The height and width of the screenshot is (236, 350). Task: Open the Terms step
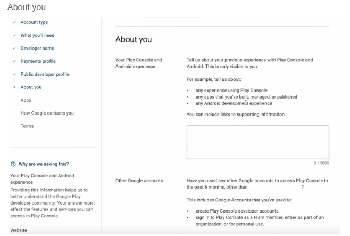pos(27,126)
